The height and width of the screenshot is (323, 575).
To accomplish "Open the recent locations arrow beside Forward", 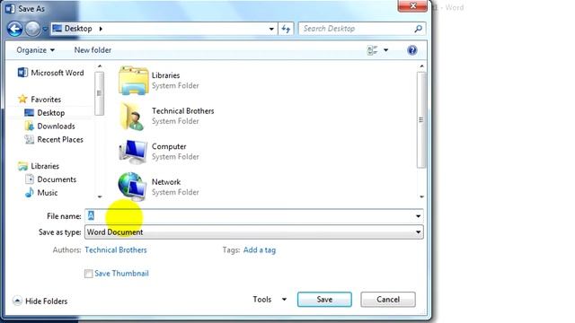I will click(45, 29).
